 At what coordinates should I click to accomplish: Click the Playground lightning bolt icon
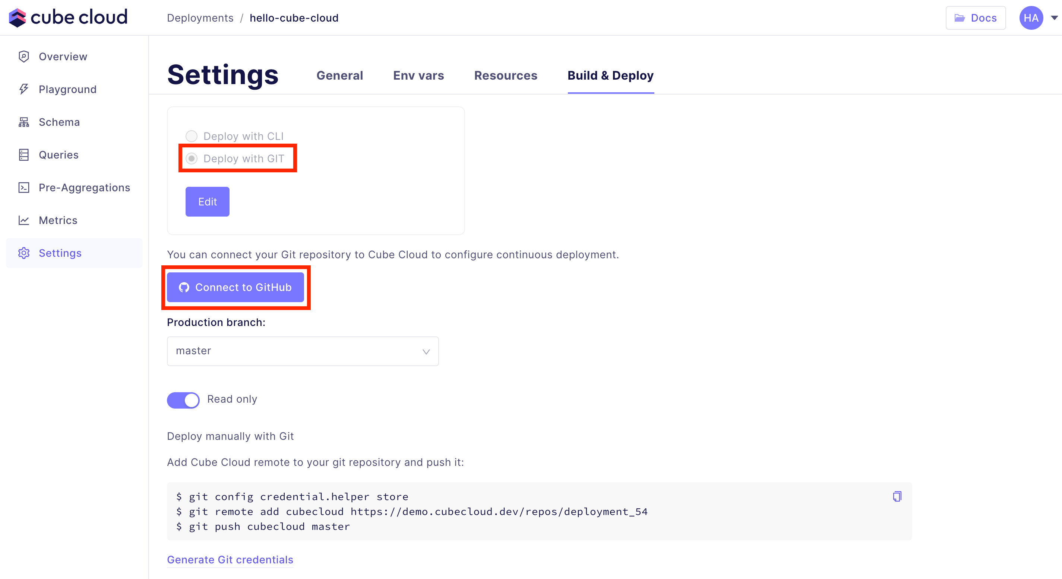(x=23, y=89)
